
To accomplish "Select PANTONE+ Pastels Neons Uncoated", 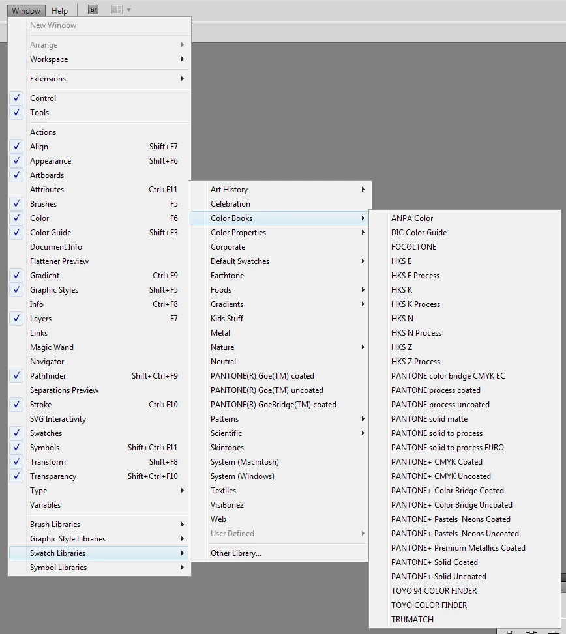I will [x=465, y=533].
